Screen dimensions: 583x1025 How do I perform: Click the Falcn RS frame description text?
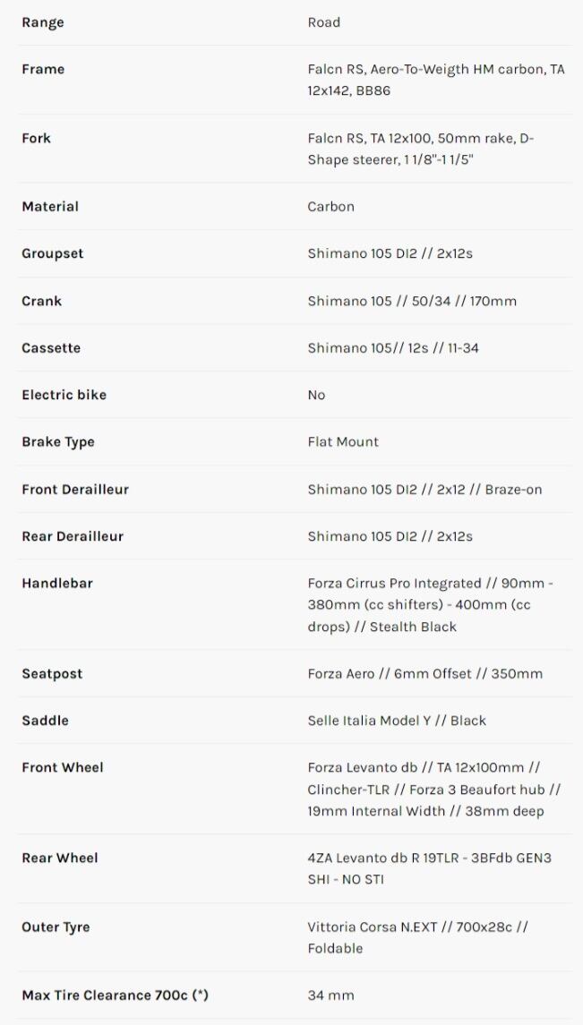435,80
